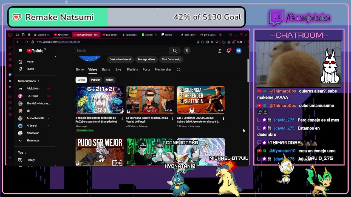The width and height of the screenshot is (351, 197).
Task: Click the heart icon in browser toolbar
Action: coord(217,42)
